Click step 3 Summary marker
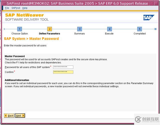 point(79,29)
